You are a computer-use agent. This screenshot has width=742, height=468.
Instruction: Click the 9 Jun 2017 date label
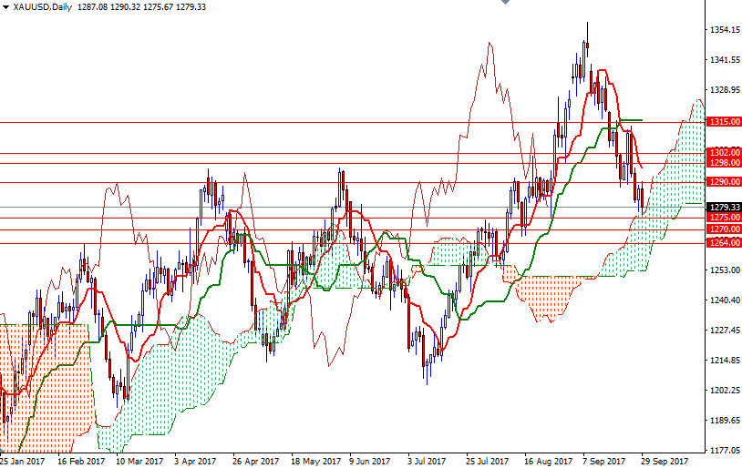tap(370, 461)
